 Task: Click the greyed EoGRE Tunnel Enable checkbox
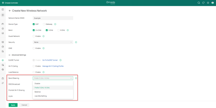click(x=34, y=60)
